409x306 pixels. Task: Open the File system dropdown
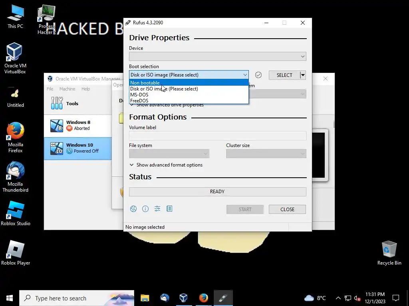169,153
